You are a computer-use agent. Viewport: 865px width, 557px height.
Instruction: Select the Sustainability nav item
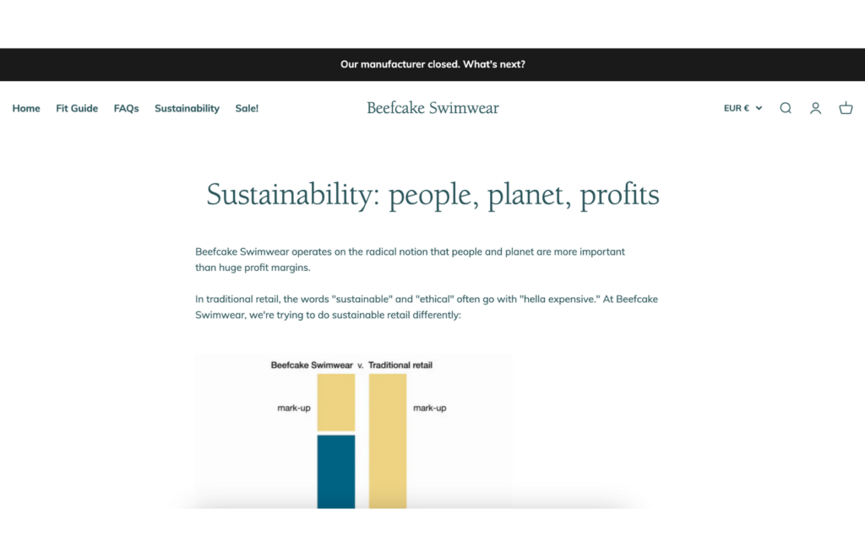[x=187, y=109]
